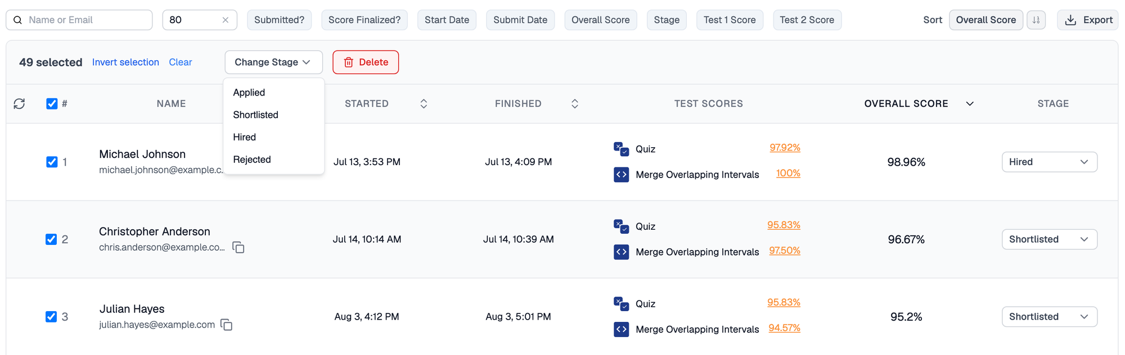Choose Applied from stage menu
Image resolution: width=1125 pixels, height=355 pixels.
pos(274,93)
